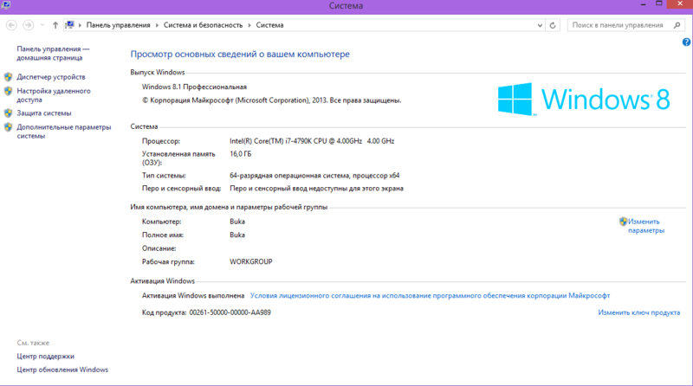This screenshot has height=386, width=693.
Task: Click 'Изменить параметры' link
Action: [645, 226]
